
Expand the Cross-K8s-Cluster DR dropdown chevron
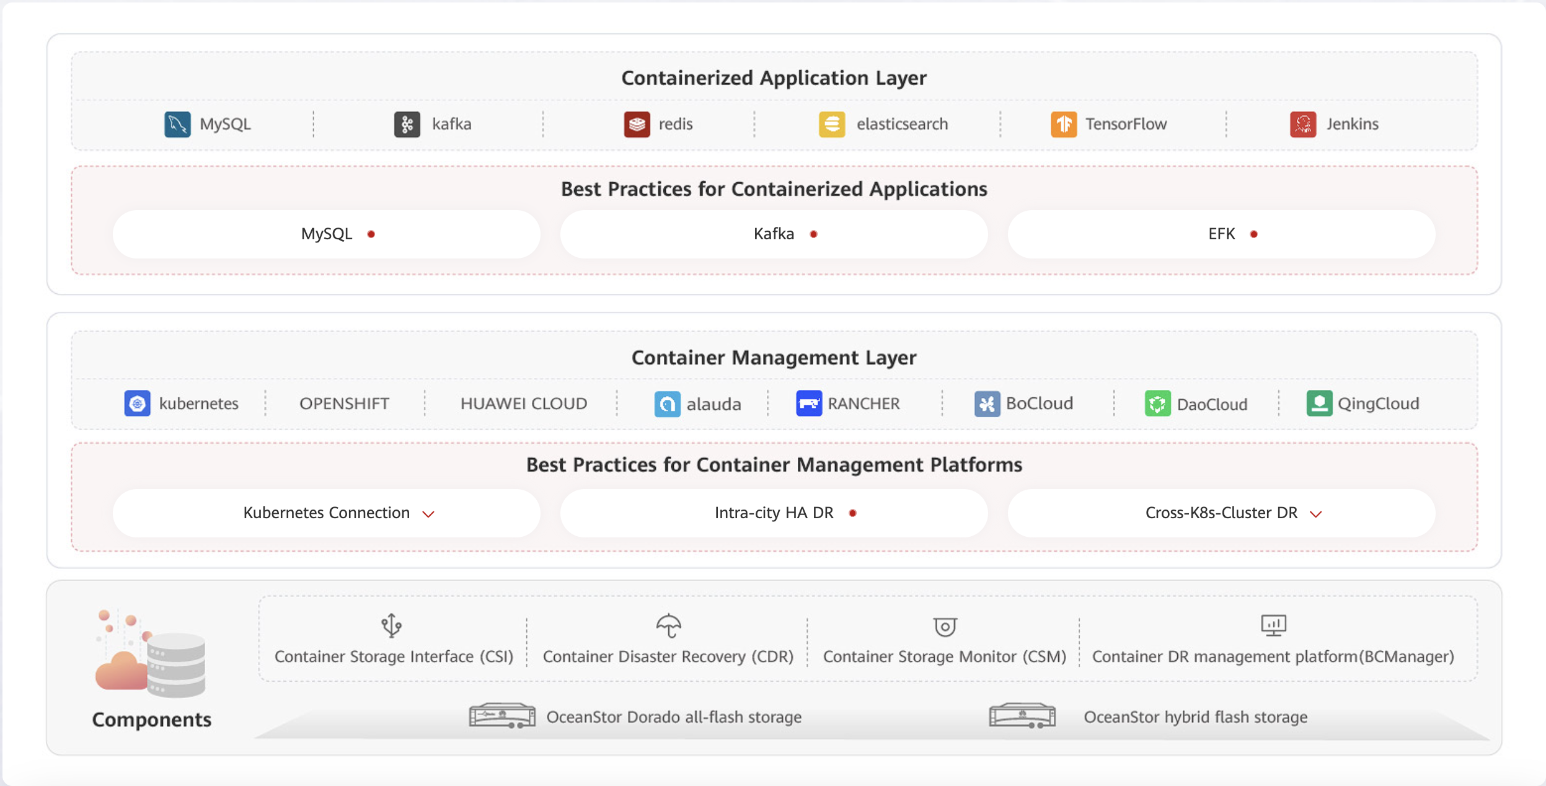(1315, 514)
